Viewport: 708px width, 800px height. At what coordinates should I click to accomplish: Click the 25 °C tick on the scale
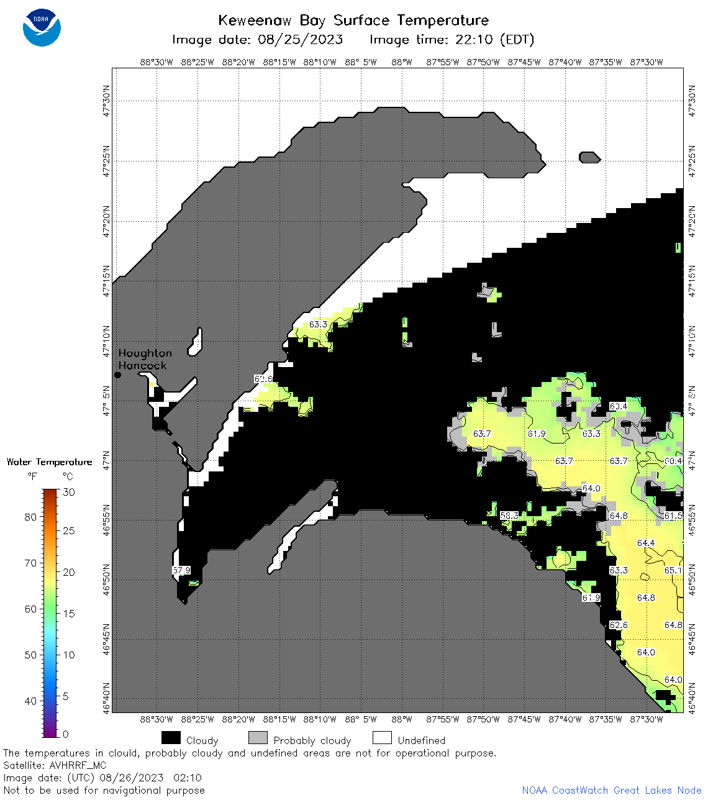pos(69,531)
